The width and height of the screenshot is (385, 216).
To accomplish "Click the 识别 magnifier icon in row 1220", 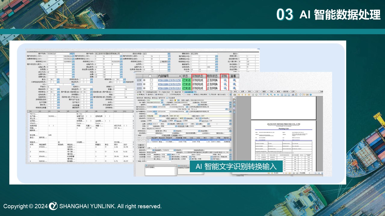I will [225, 80].
